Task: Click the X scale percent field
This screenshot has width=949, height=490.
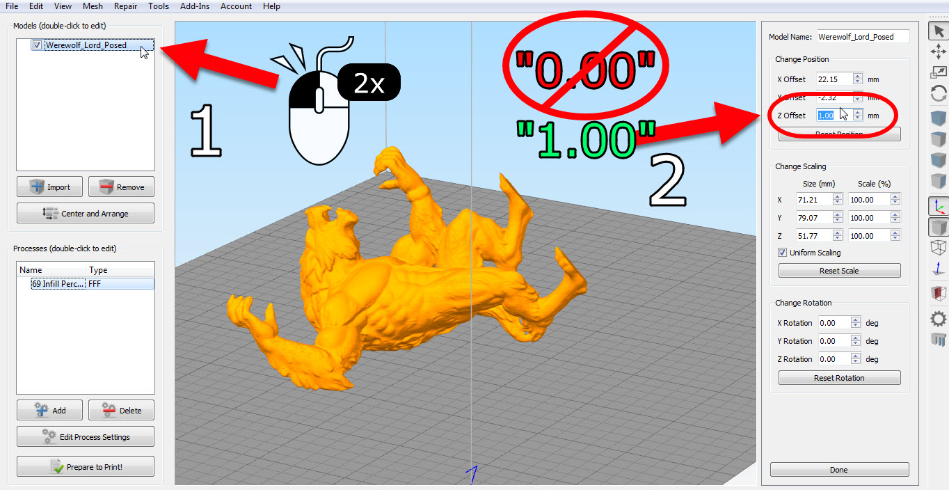Action: click(869, 200)
